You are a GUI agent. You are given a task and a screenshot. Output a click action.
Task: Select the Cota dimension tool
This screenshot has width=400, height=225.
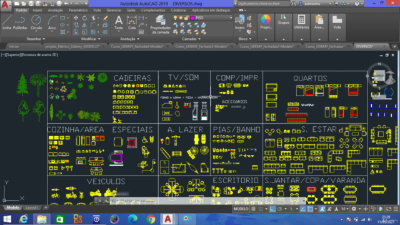tap(132, 22)
